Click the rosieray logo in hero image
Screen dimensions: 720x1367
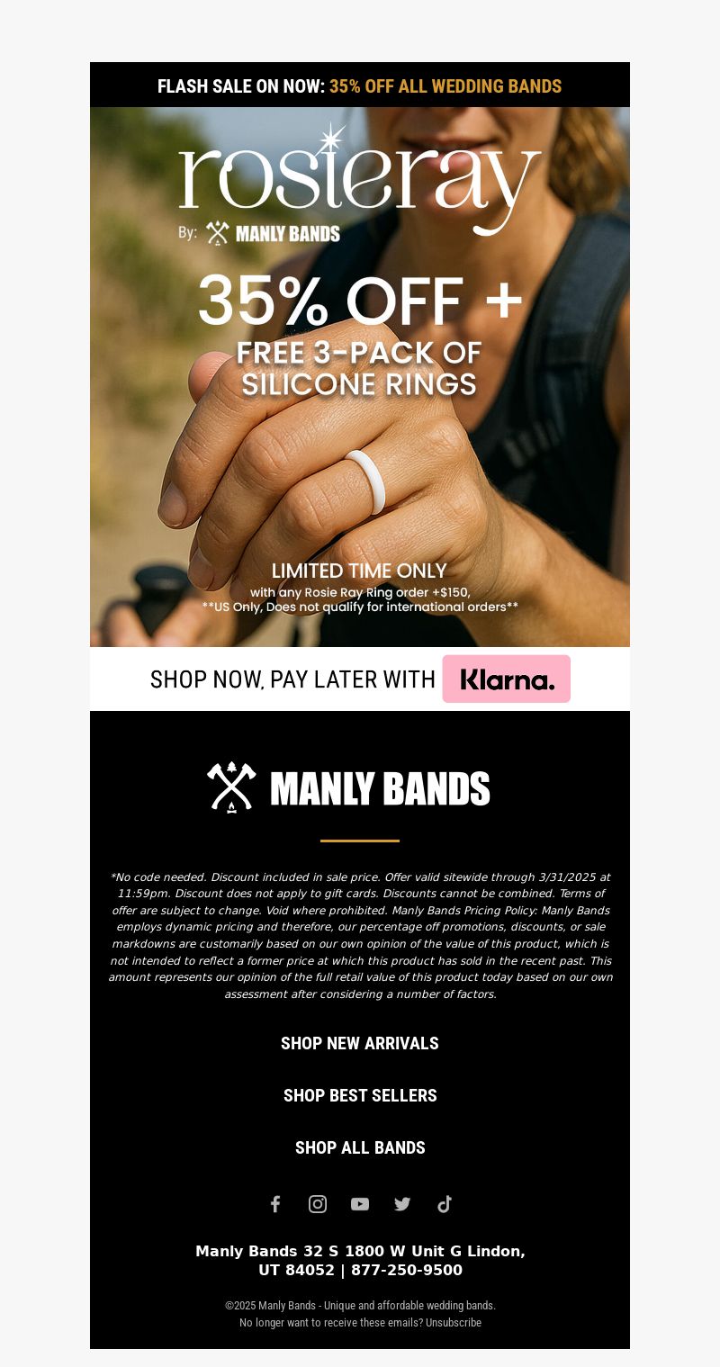coord(360,180)
